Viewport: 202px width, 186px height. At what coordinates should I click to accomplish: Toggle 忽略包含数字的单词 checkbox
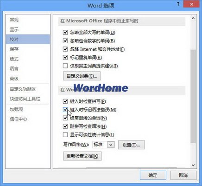click(x=65, y=41)
